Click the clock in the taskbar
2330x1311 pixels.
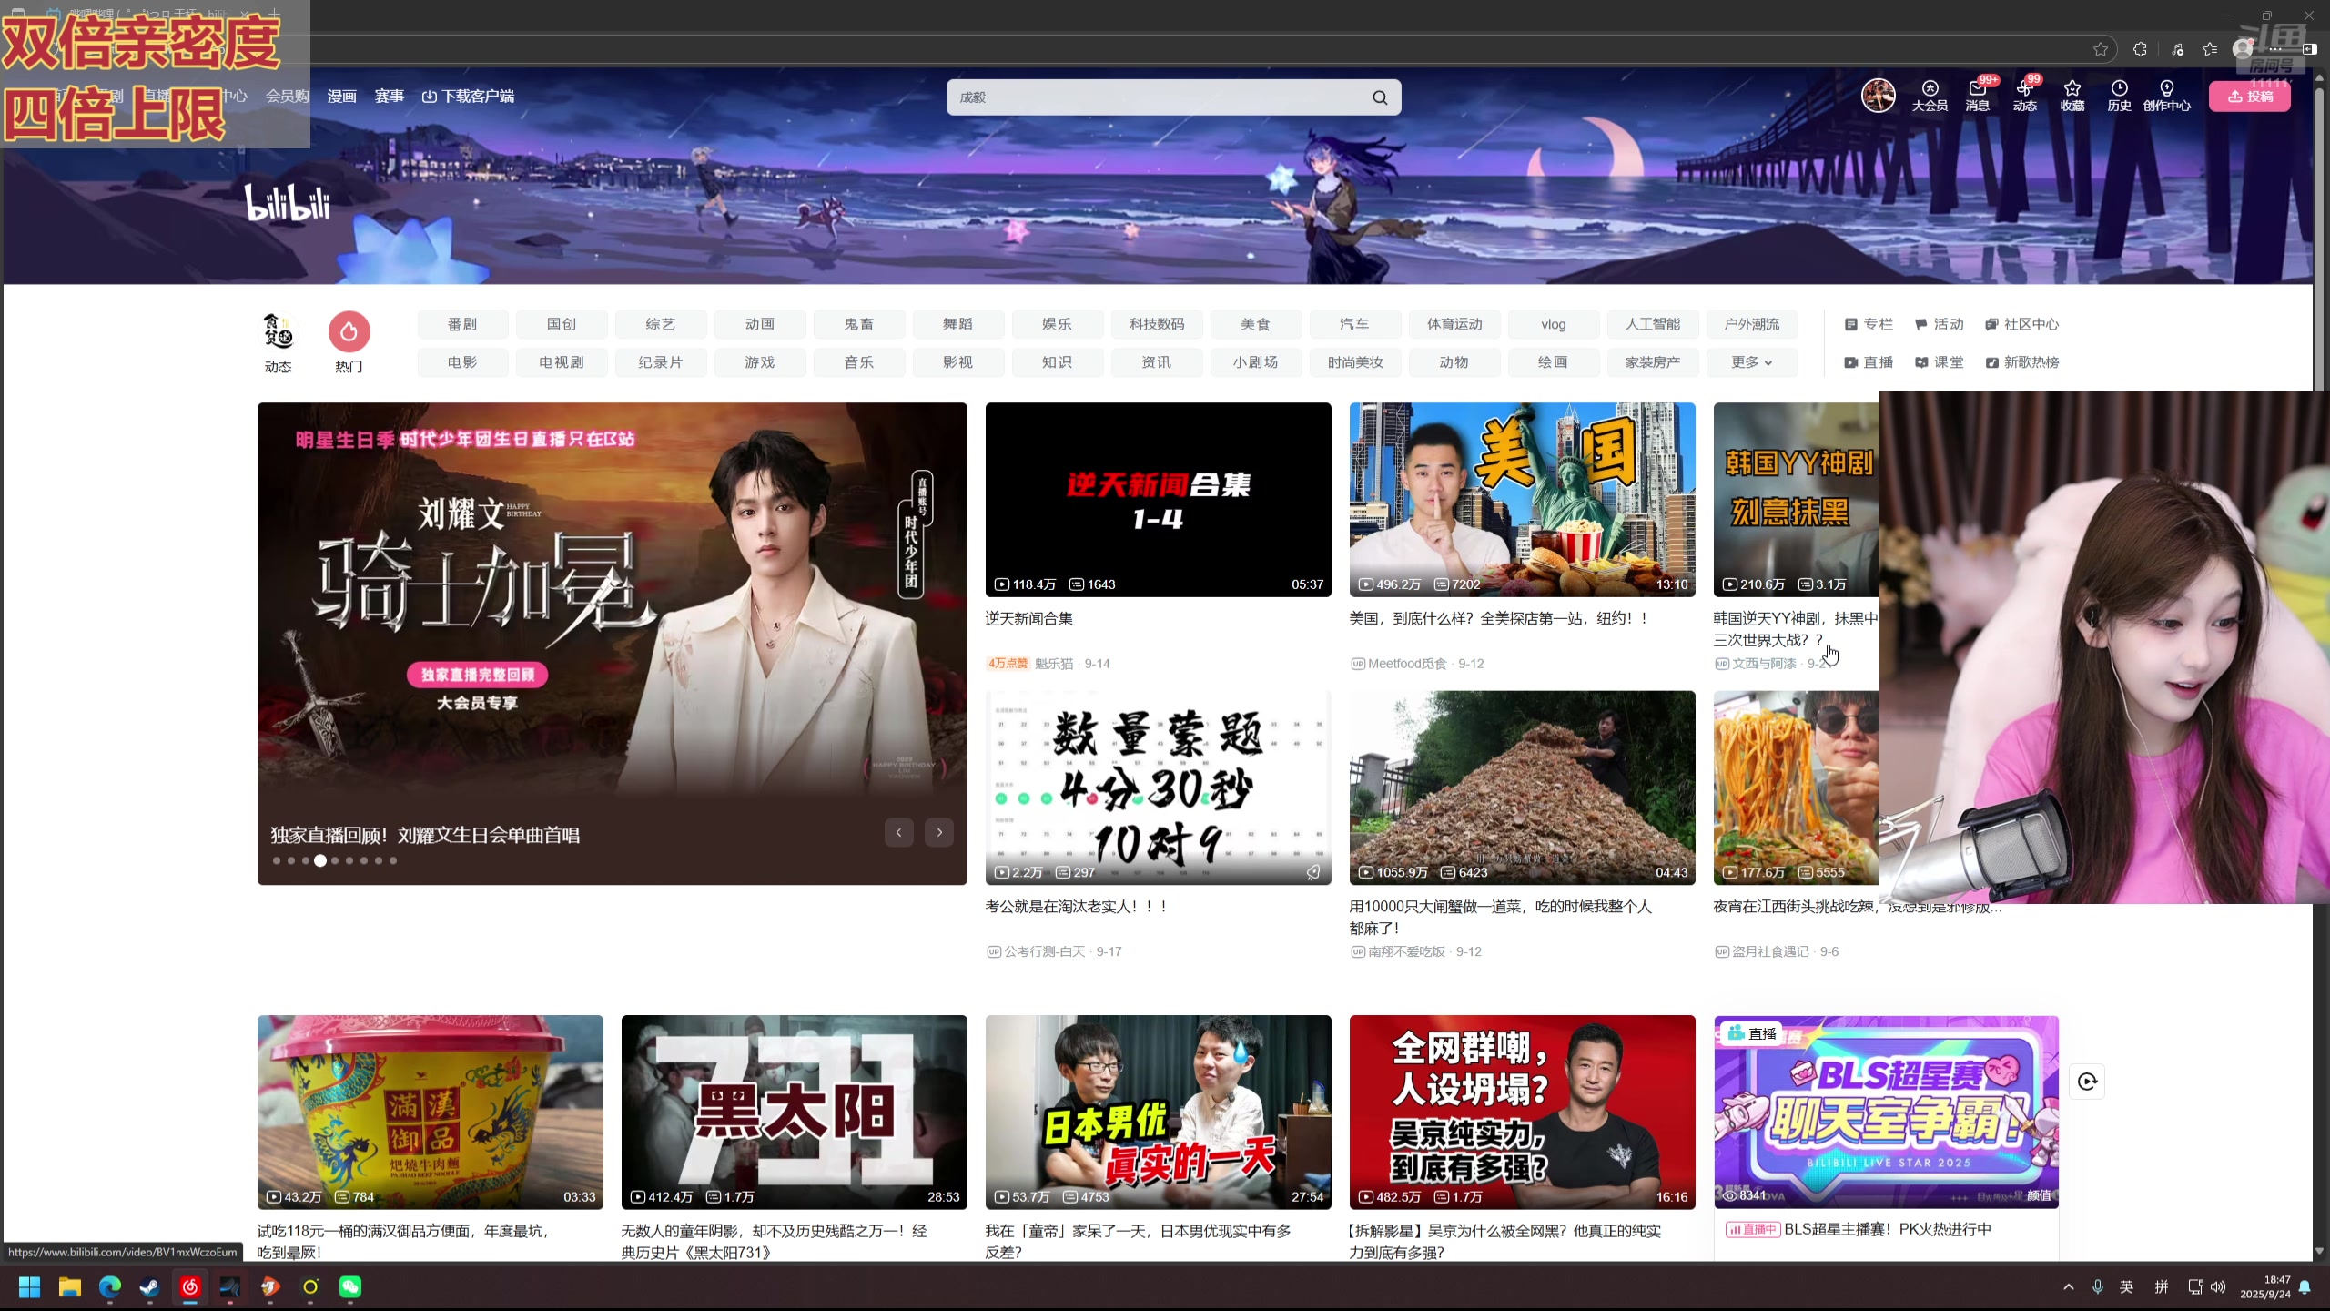pos(2264,1286)
